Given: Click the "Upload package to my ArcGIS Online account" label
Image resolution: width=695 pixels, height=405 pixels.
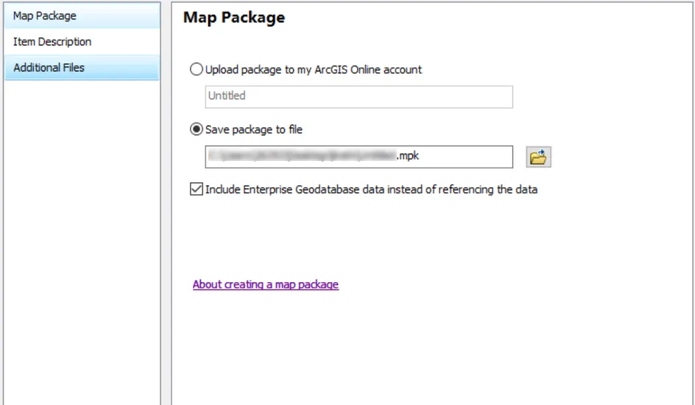Looking at the screenshot, I should click(x=314, y=70).
